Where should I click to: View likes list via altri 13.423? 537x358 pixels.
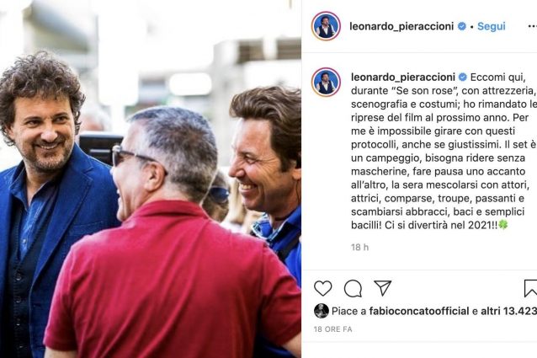[508, 311]
